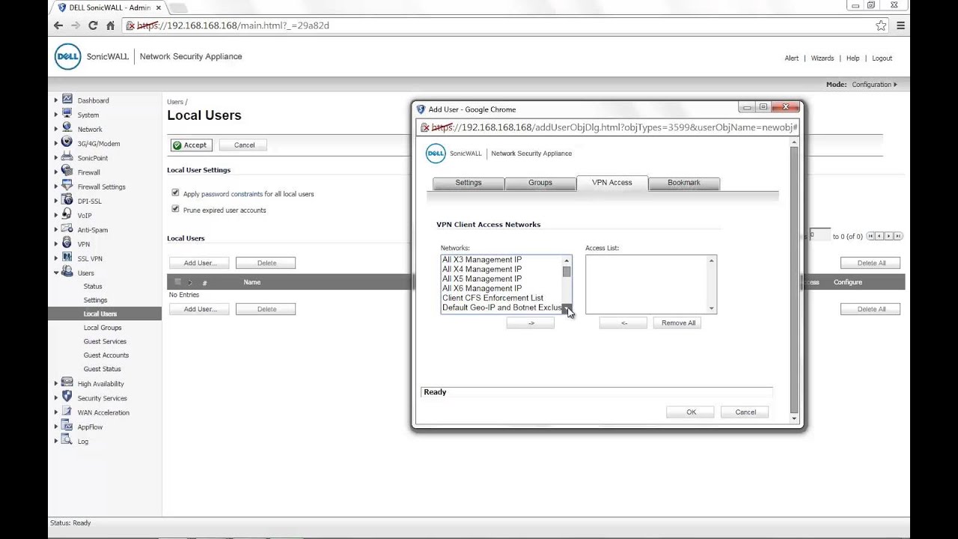Click the Firewall Settings icon in sidebar
Image resolution: width=958 pixels, height=539 pixels.
coord(67,186)
